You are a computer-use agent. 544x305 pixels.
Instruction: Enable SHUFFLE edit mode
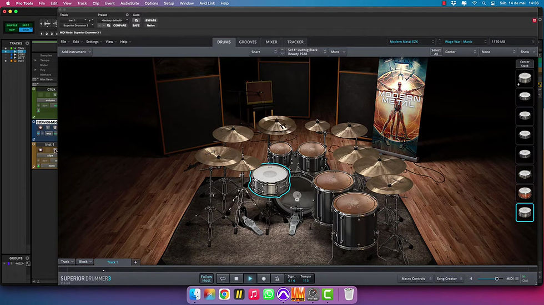tap(12, 25)
